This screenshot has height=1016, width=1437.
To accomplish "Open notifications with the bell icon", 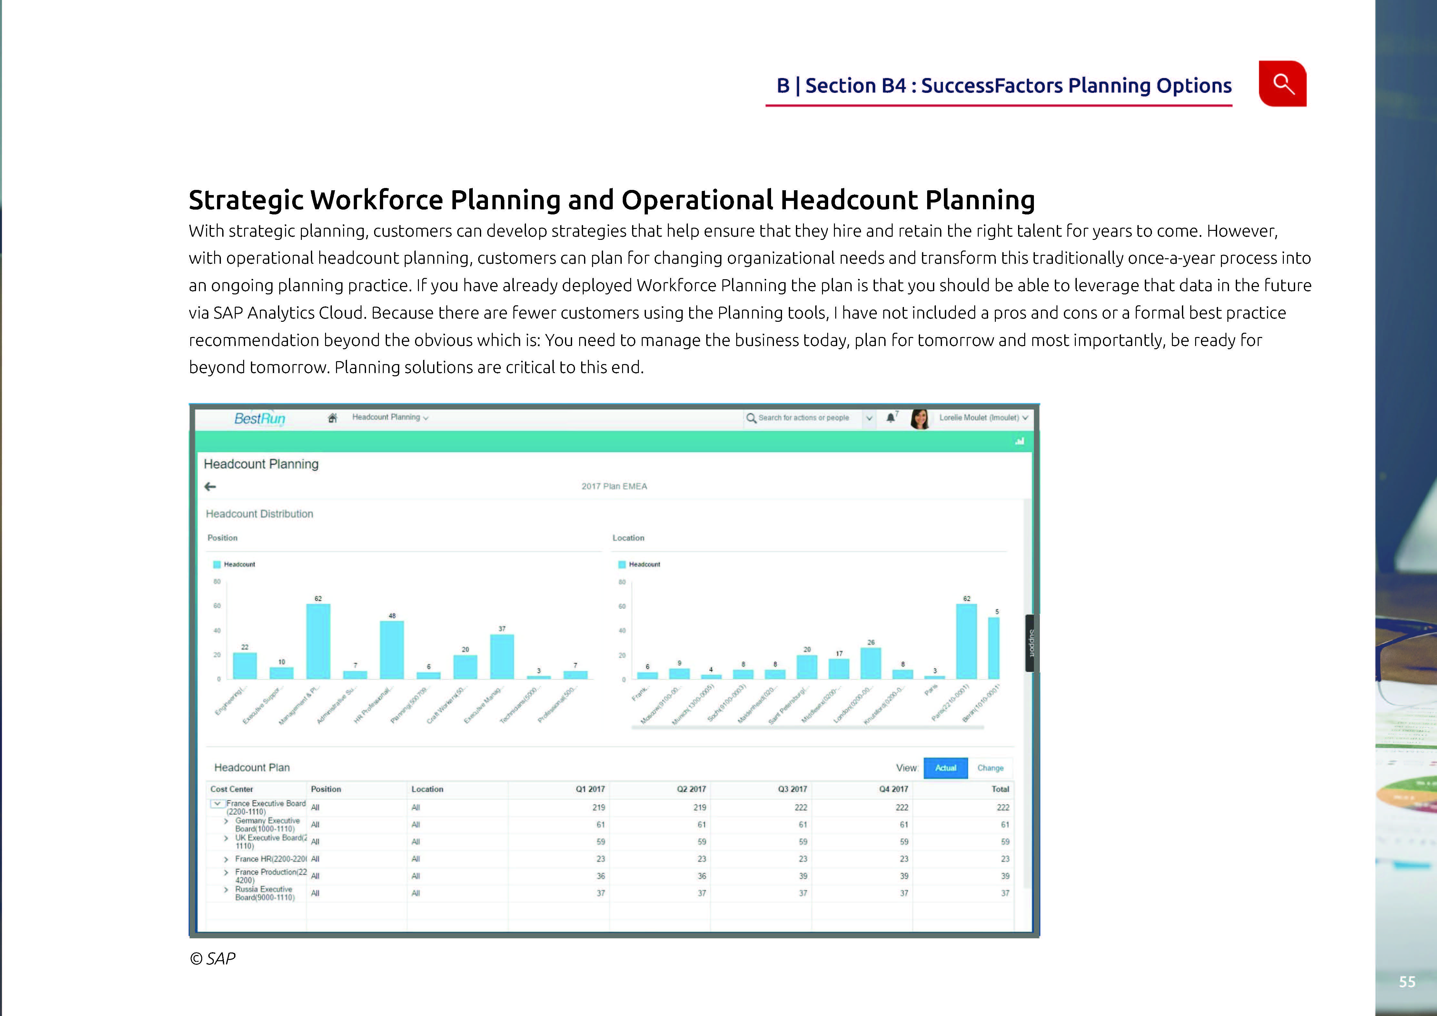I will pos(891,418).
